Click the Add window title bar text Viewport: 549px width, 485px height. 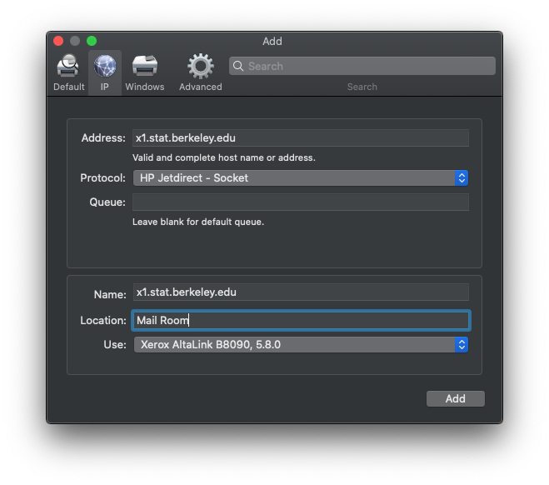tap(272, 41)
